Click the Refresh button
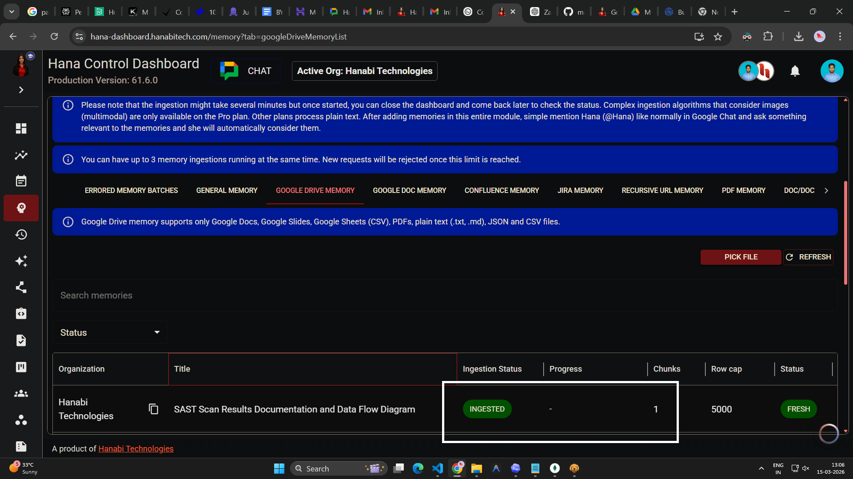Image resolution: width=853 pixels, height=479 pixels. 808,257
